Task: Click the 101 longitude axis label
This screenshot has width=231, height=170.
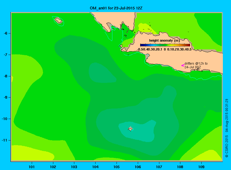Action: [x=32, y=167]
